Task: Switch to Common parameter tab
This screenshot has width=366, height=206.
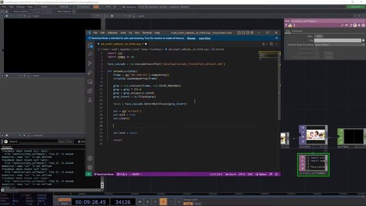Action: tap(297, 31)
